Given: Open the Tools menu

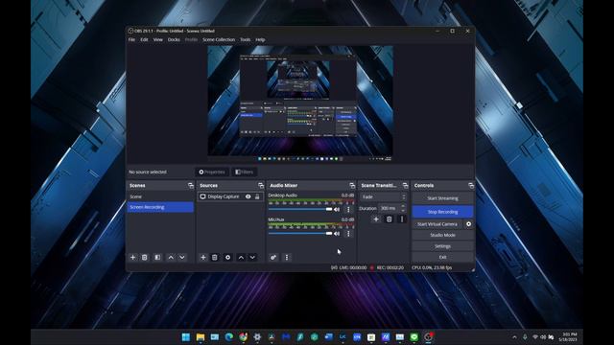Looking at the screenshot, I should (246, 39).
